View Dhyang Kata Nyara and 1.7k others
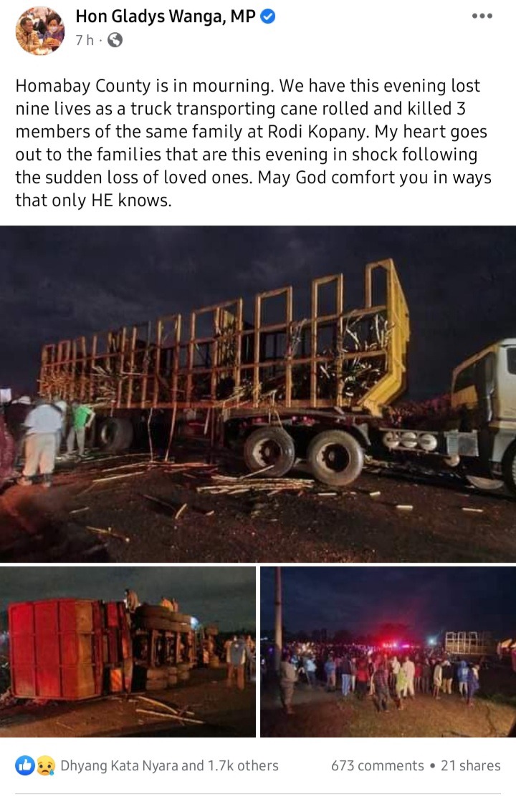This screenshot has width=516, height=799. pyautogui.click(x=169, y=765)
